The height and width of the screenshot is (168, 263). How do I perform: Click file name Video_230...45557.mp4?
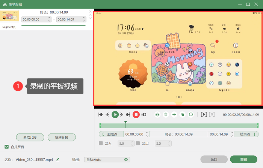click(34, 160)
